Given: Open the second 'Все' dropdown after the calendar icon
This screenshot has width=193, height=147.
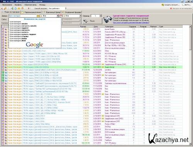Looking at the screenshot, I should point(81,16).
